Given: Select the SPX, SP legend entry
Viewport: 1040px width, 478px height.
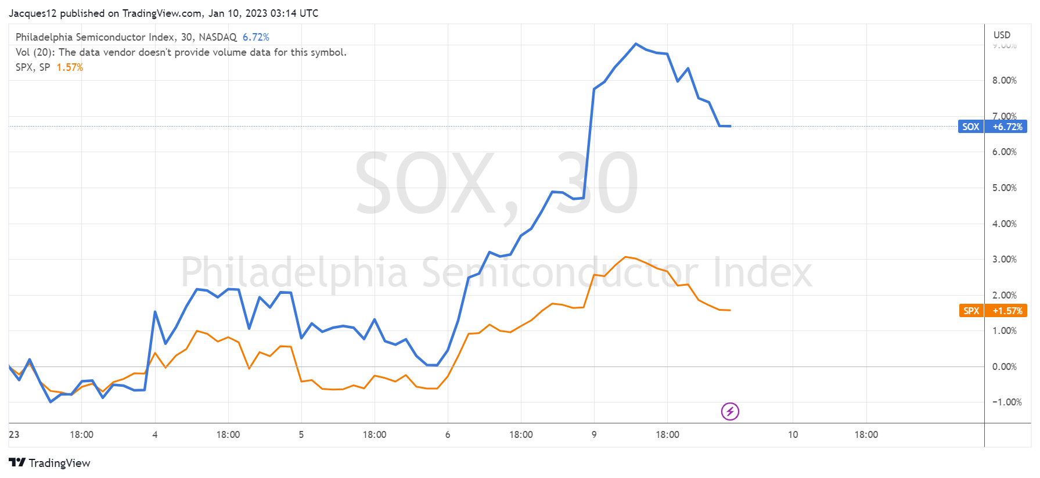Looking at the screenshot, I should [33, 67].
